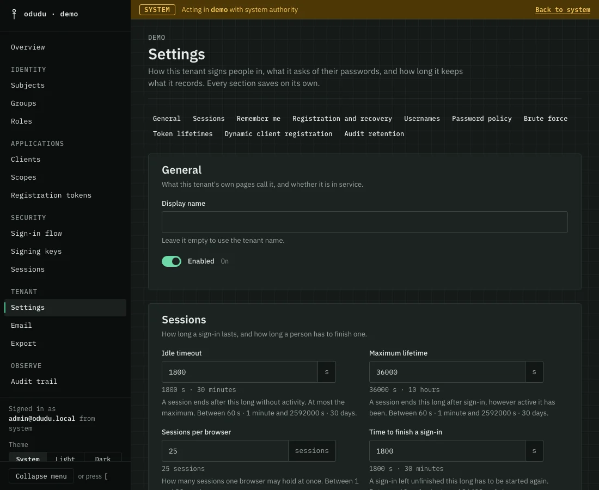The image size is (599, 490).
Task: Open the Email page
Action: point(21,326)
